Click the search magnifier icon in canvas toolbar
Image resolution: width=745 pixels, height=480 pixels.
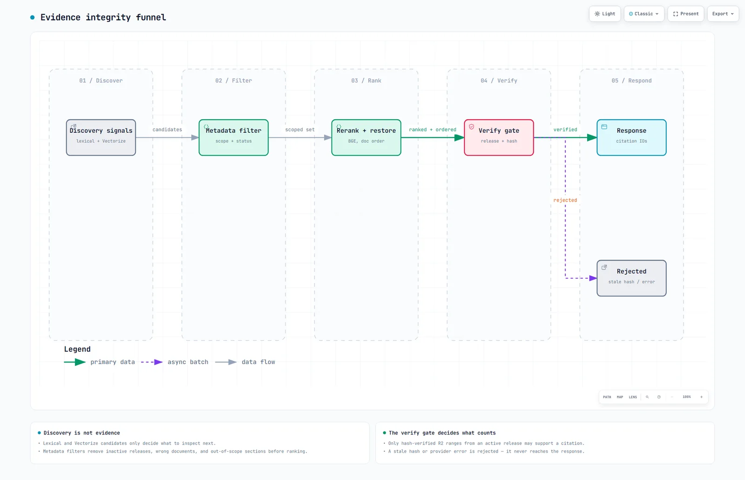(647, 397)
